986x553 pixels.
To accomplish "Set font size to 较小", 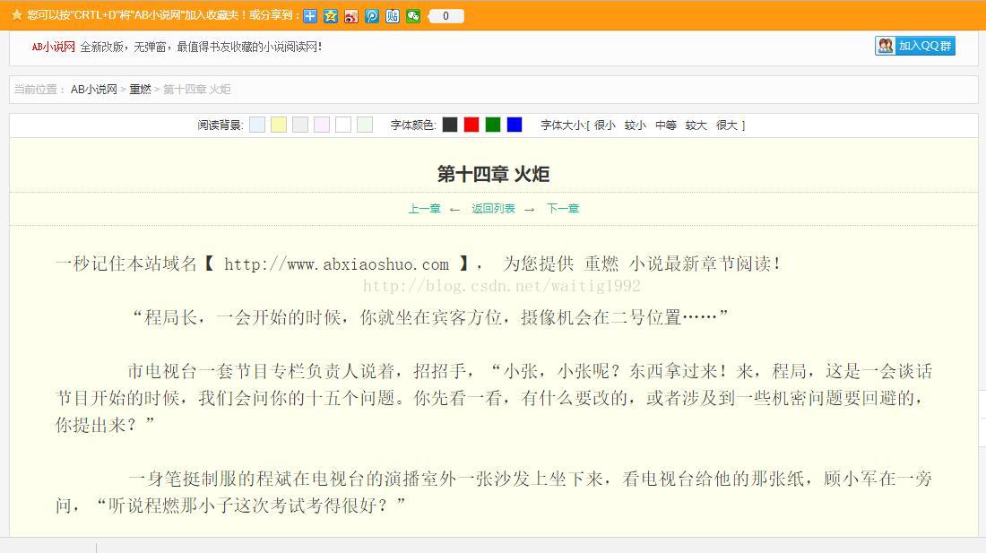I will click(636, 125).
